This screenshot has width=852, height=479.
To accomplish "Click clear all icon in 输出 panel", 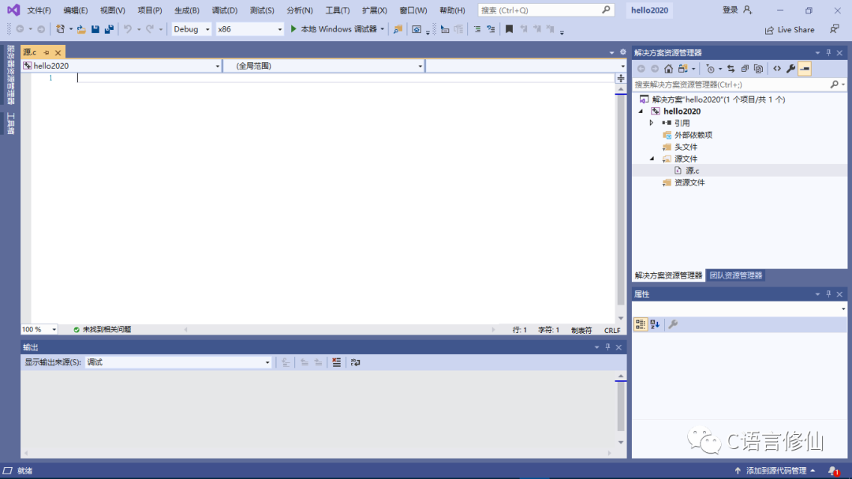I will click(336, 363).
